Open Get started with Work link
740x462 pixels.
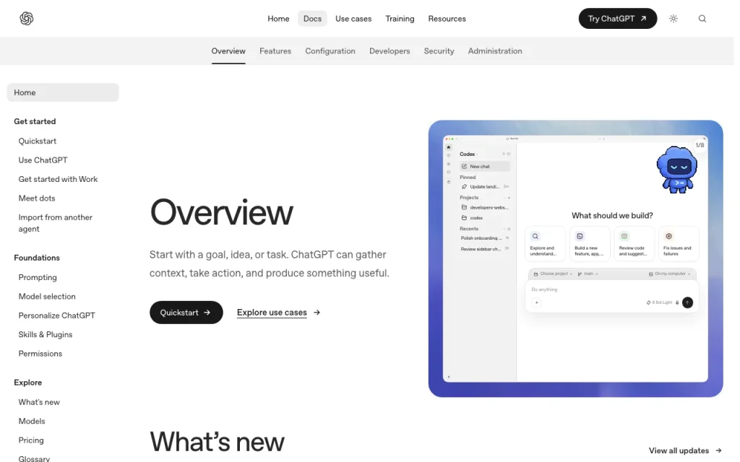click(x=58, y=179)
